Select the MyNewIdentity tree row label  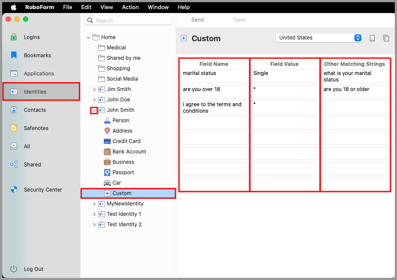pos(125,204)
